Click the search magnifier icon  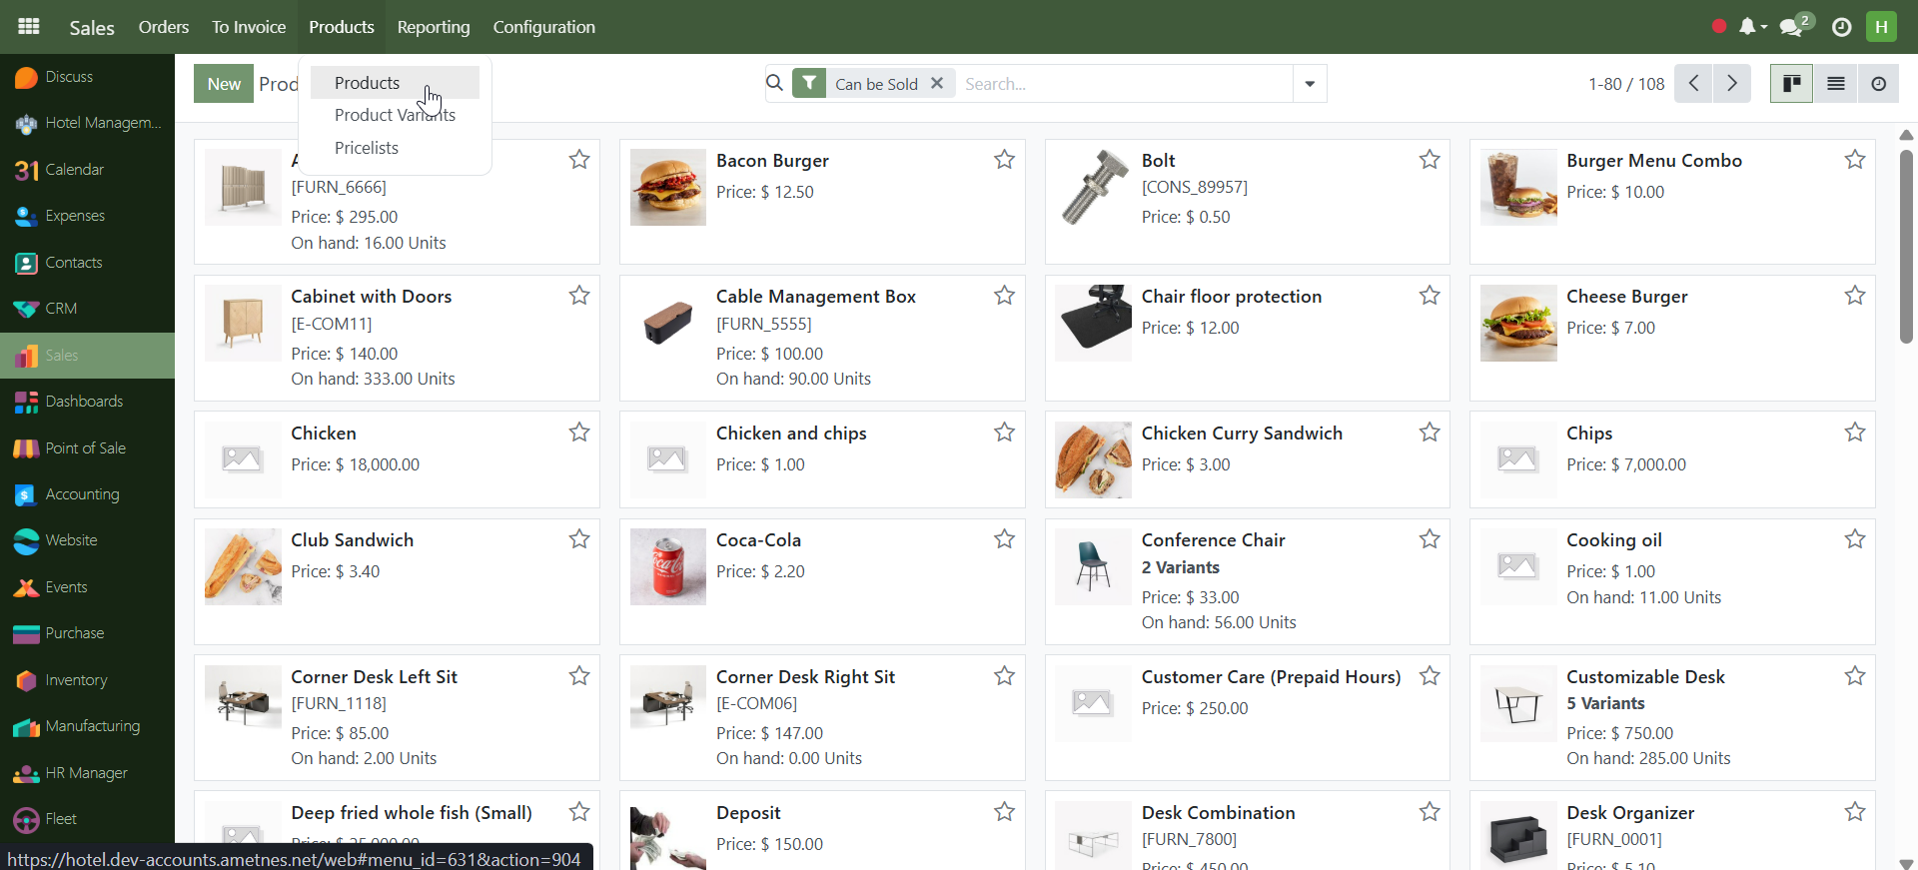click(775, 84)
